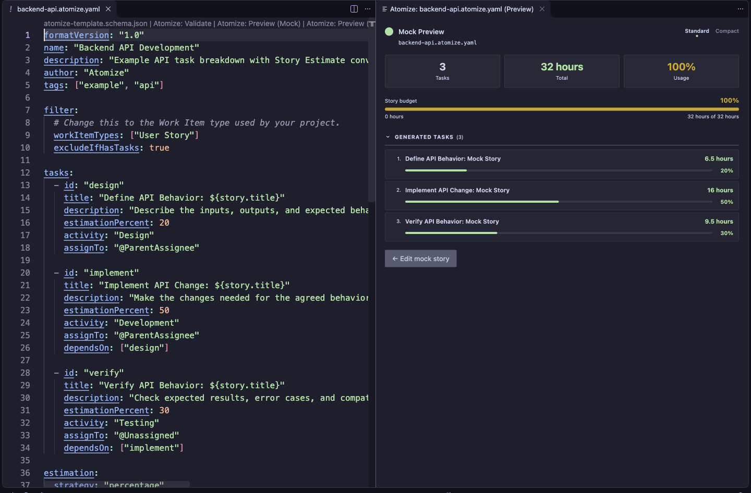Click the '"@Unassigned"' value in the editor

pos(147,435)
